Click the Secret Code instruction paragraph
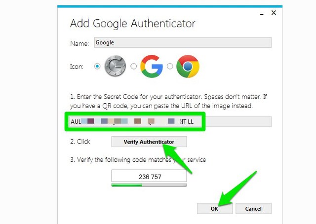 [x=168, y=101]
